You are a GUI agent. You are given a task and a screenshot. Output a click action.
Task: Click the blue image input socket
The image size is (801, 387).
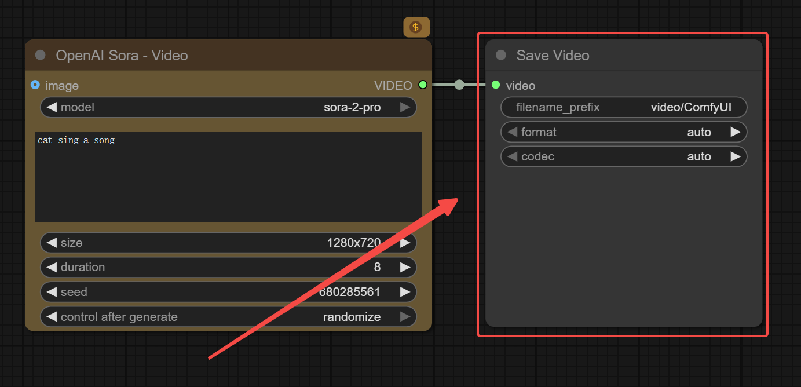pos(35,85)
